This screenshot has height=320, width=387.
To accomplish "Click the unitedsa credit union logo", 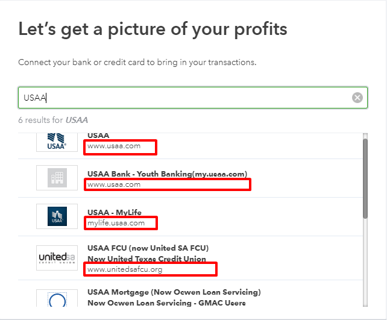I will [x=57, y=258].
